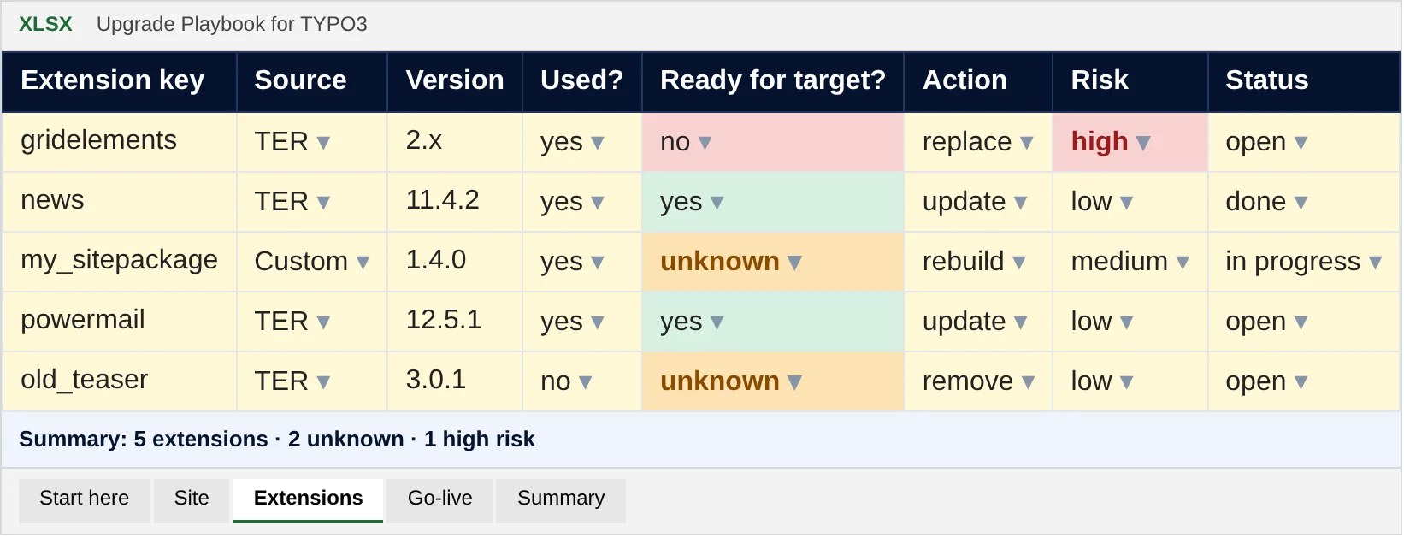Switch to the Site sheet tab
Image resolution: width=1404 pixels, height=537 pixels.
point(192,500)
